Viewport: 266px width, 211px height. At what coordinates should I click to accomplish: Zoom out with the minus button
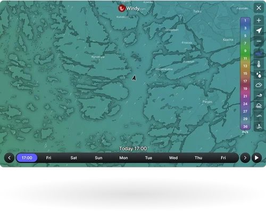(259, 41)
